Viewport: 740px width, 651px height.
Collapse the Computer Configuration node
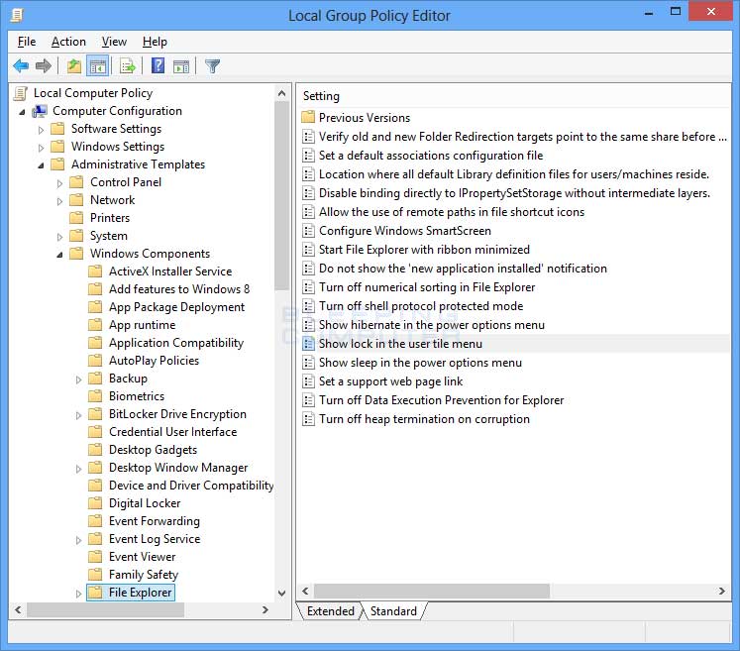[22, 112]
